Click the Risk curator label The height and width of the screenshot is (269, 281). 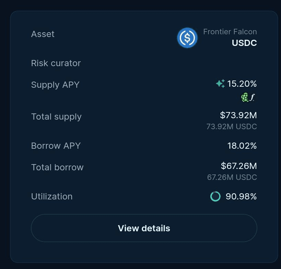pos(56,63)
